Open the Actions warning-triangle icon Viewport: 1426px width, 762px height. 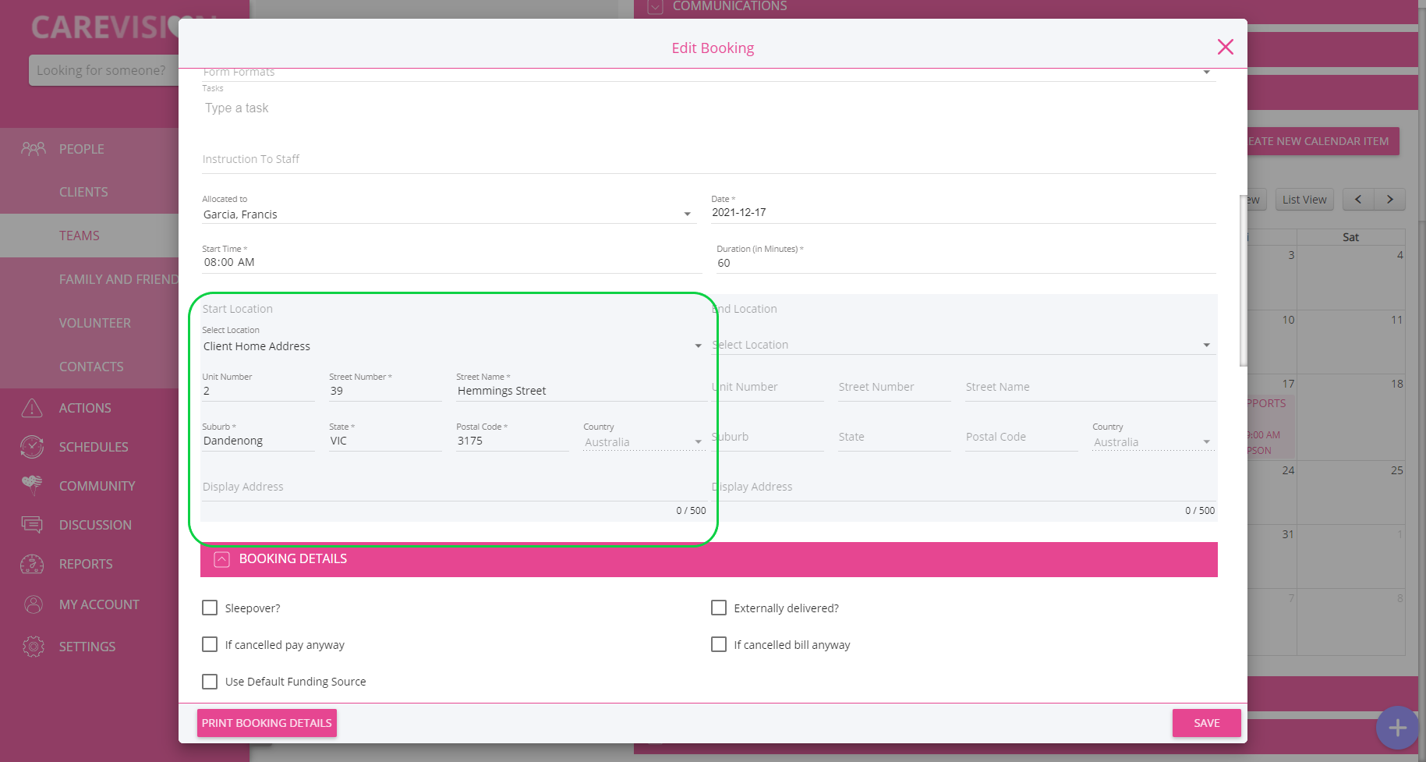coord(32,407)
